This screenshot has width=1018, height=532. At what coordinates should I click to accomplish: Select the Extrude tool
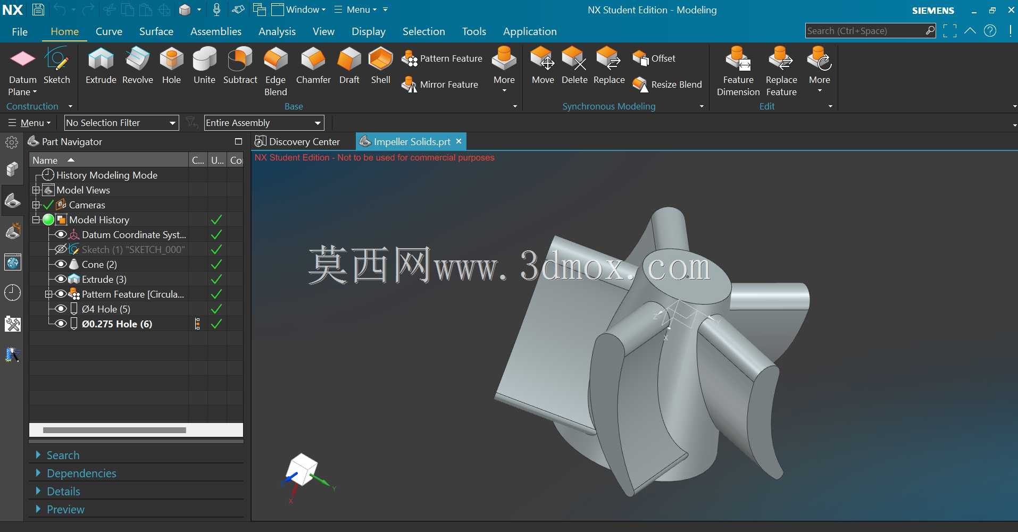(x=101, y=66)
